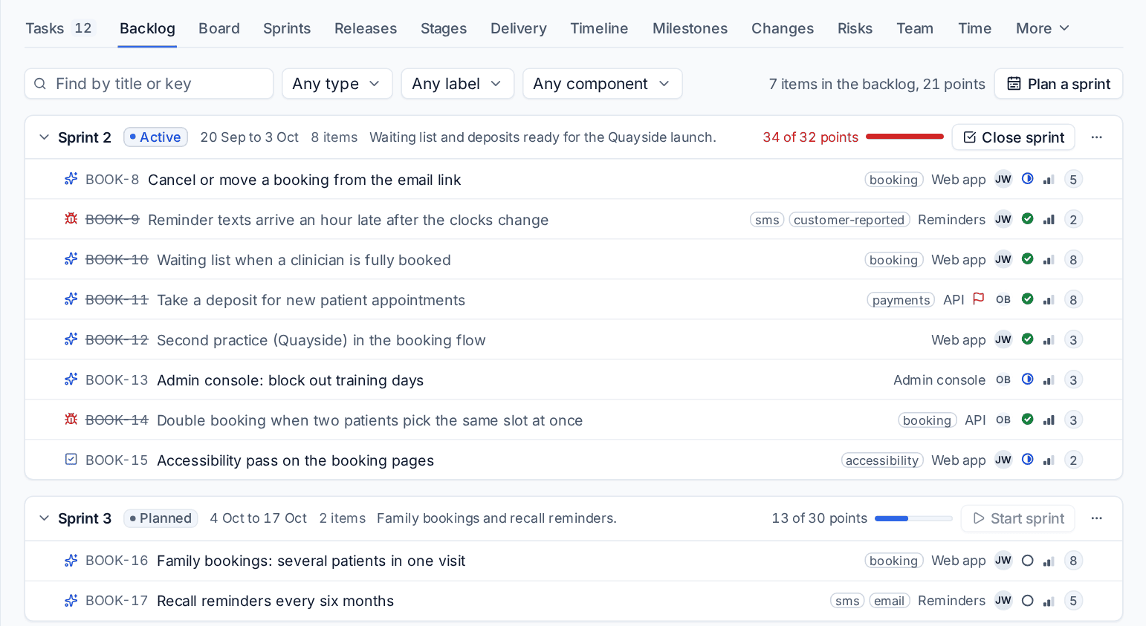Click the payments label on BOOK-11
Image resolution: width=1146 pixels, height=626 pixels.
(901, 300)
